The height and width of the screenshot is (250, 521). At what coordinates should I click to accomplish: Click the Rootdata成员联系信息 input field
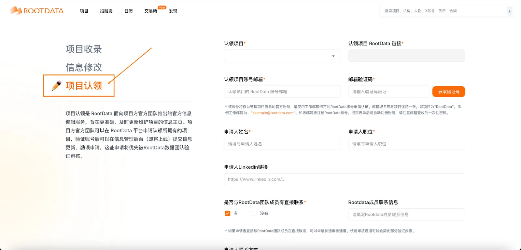point(406,215)
